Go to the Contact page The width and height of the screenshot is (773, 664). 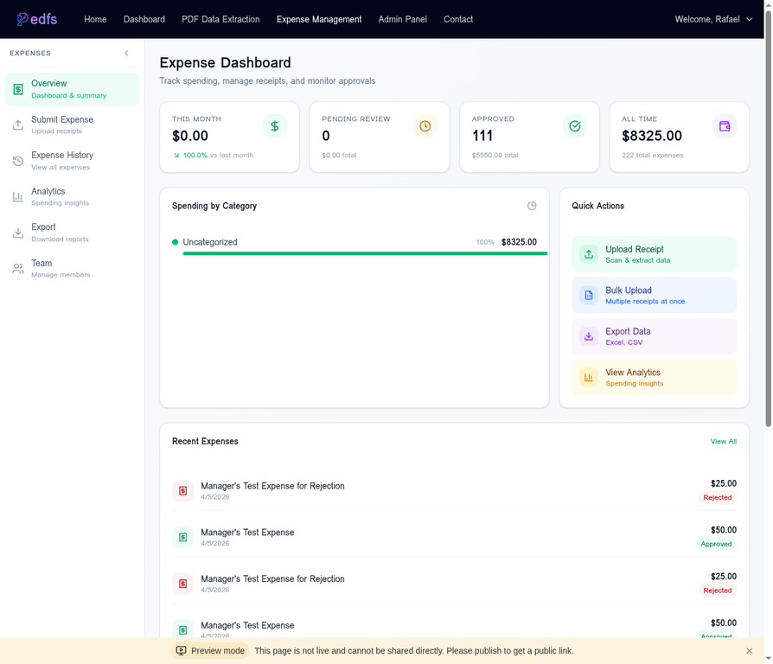458,19
